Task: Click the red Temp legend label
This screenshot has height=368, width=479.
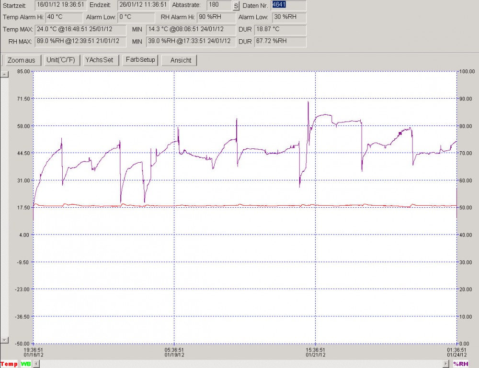Action: pyautogui.click(x=9, y=364)
